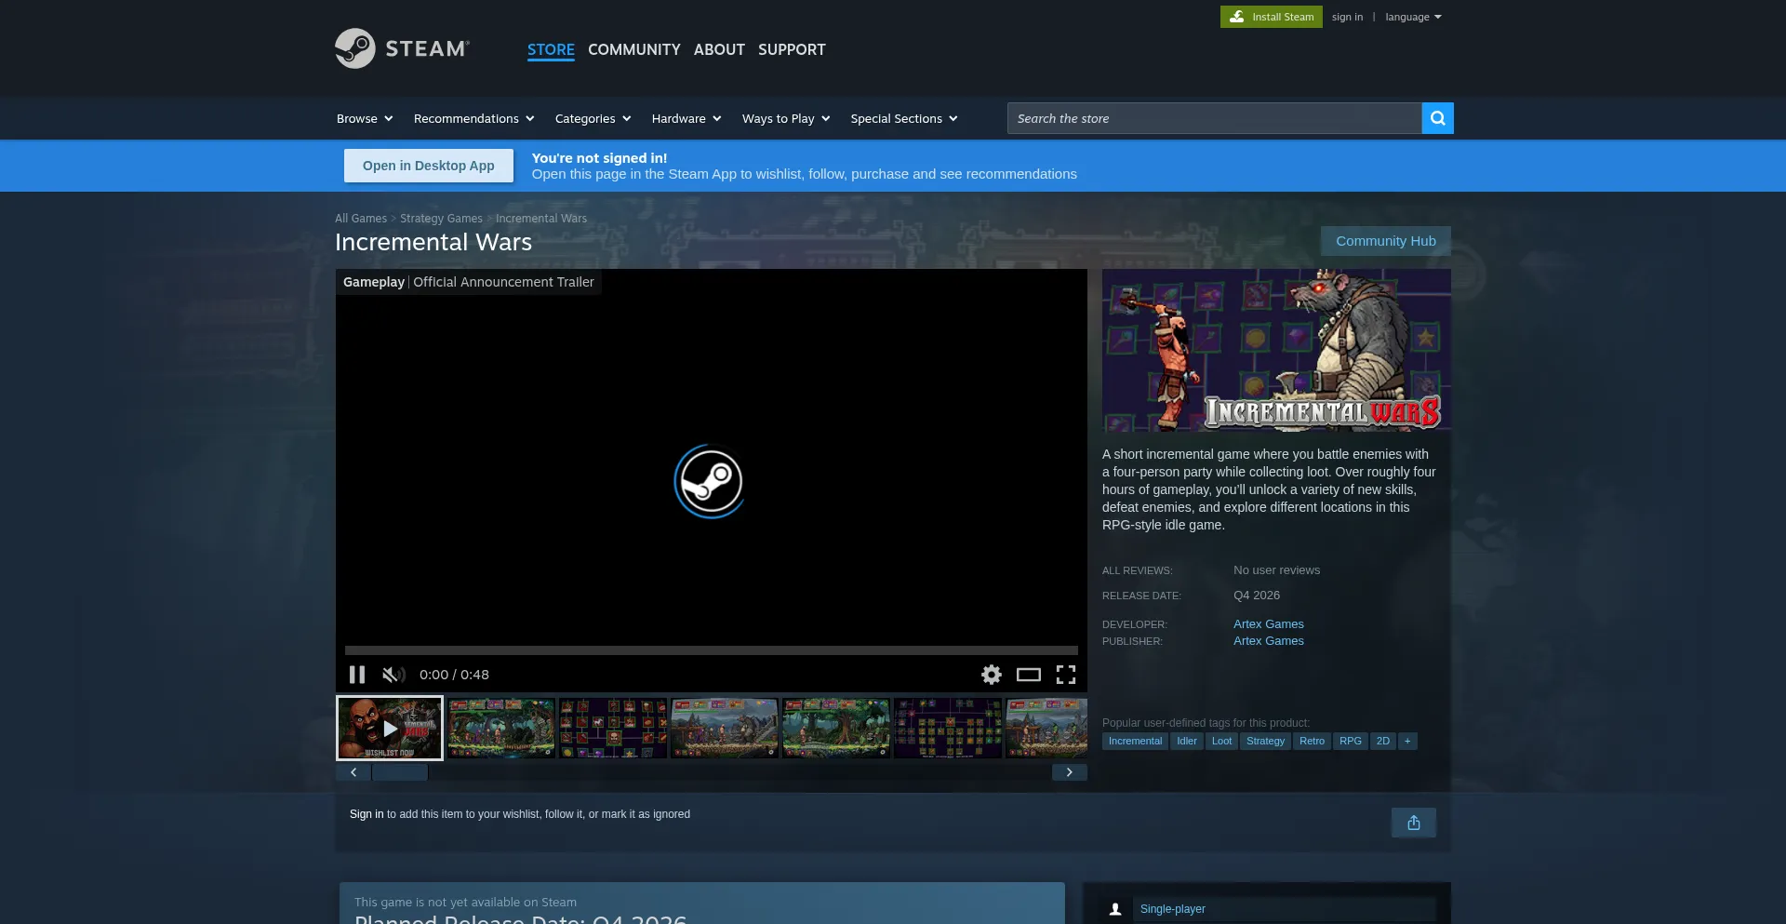Screen dimensions: 1786x924
Task: Click the search the store field
Action: point(1215,118)
